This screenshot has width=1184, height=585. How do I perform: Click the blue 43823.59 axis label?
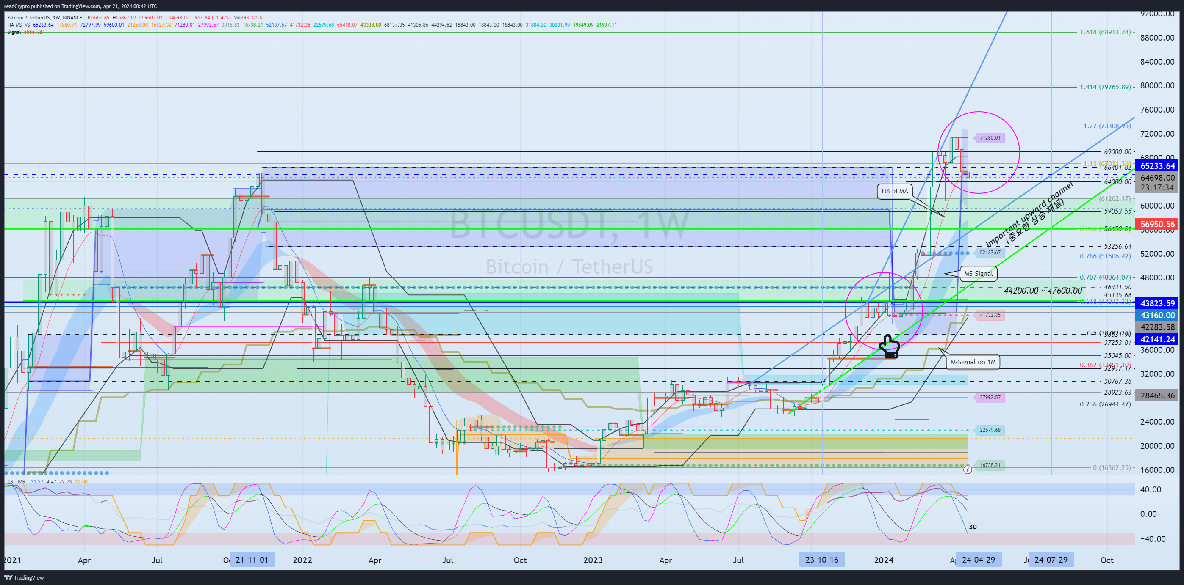coord(1157,303)
